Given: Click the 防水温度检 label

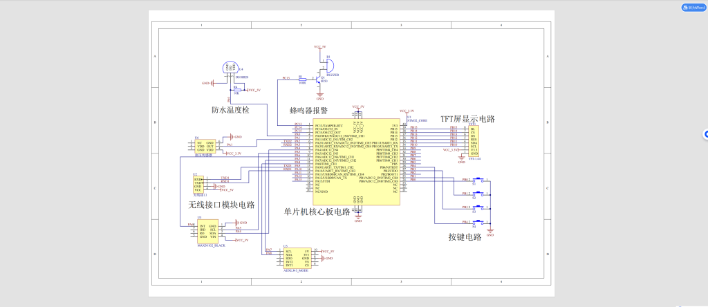Looking at the screenshot, I should click(230, 110).
